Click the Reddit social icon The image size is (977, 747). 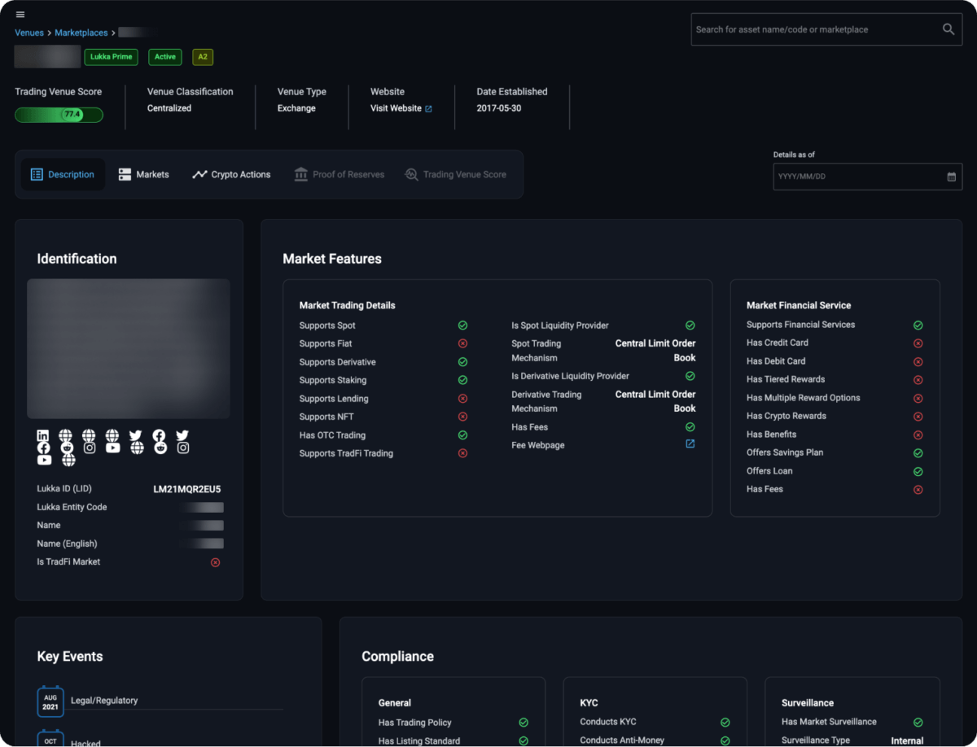coord(67,448)
